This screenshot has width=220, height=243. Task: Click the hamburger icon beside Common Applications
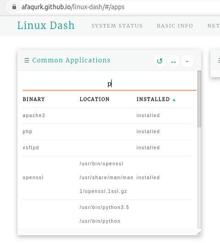(27, 60)
